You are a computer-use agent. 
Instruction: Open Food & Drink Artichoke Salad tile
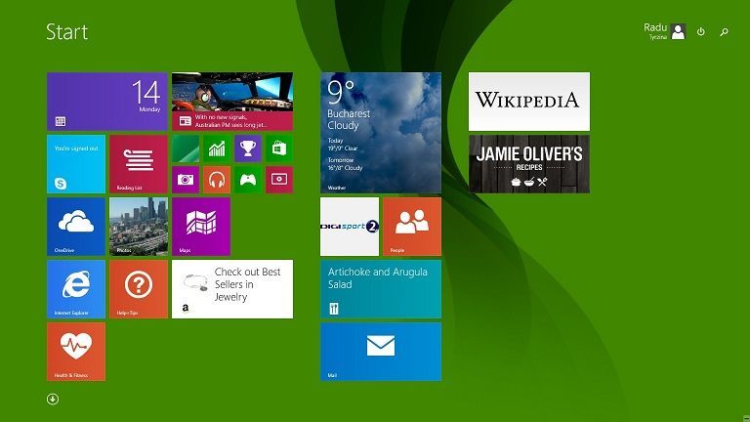coord(381,289)
